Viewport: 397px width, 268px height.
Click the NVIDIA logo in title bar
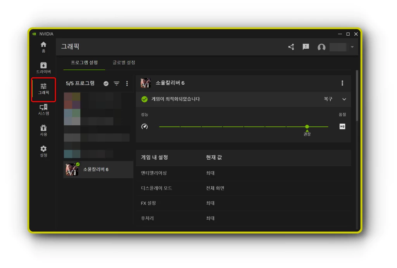[x=34, y=34]
